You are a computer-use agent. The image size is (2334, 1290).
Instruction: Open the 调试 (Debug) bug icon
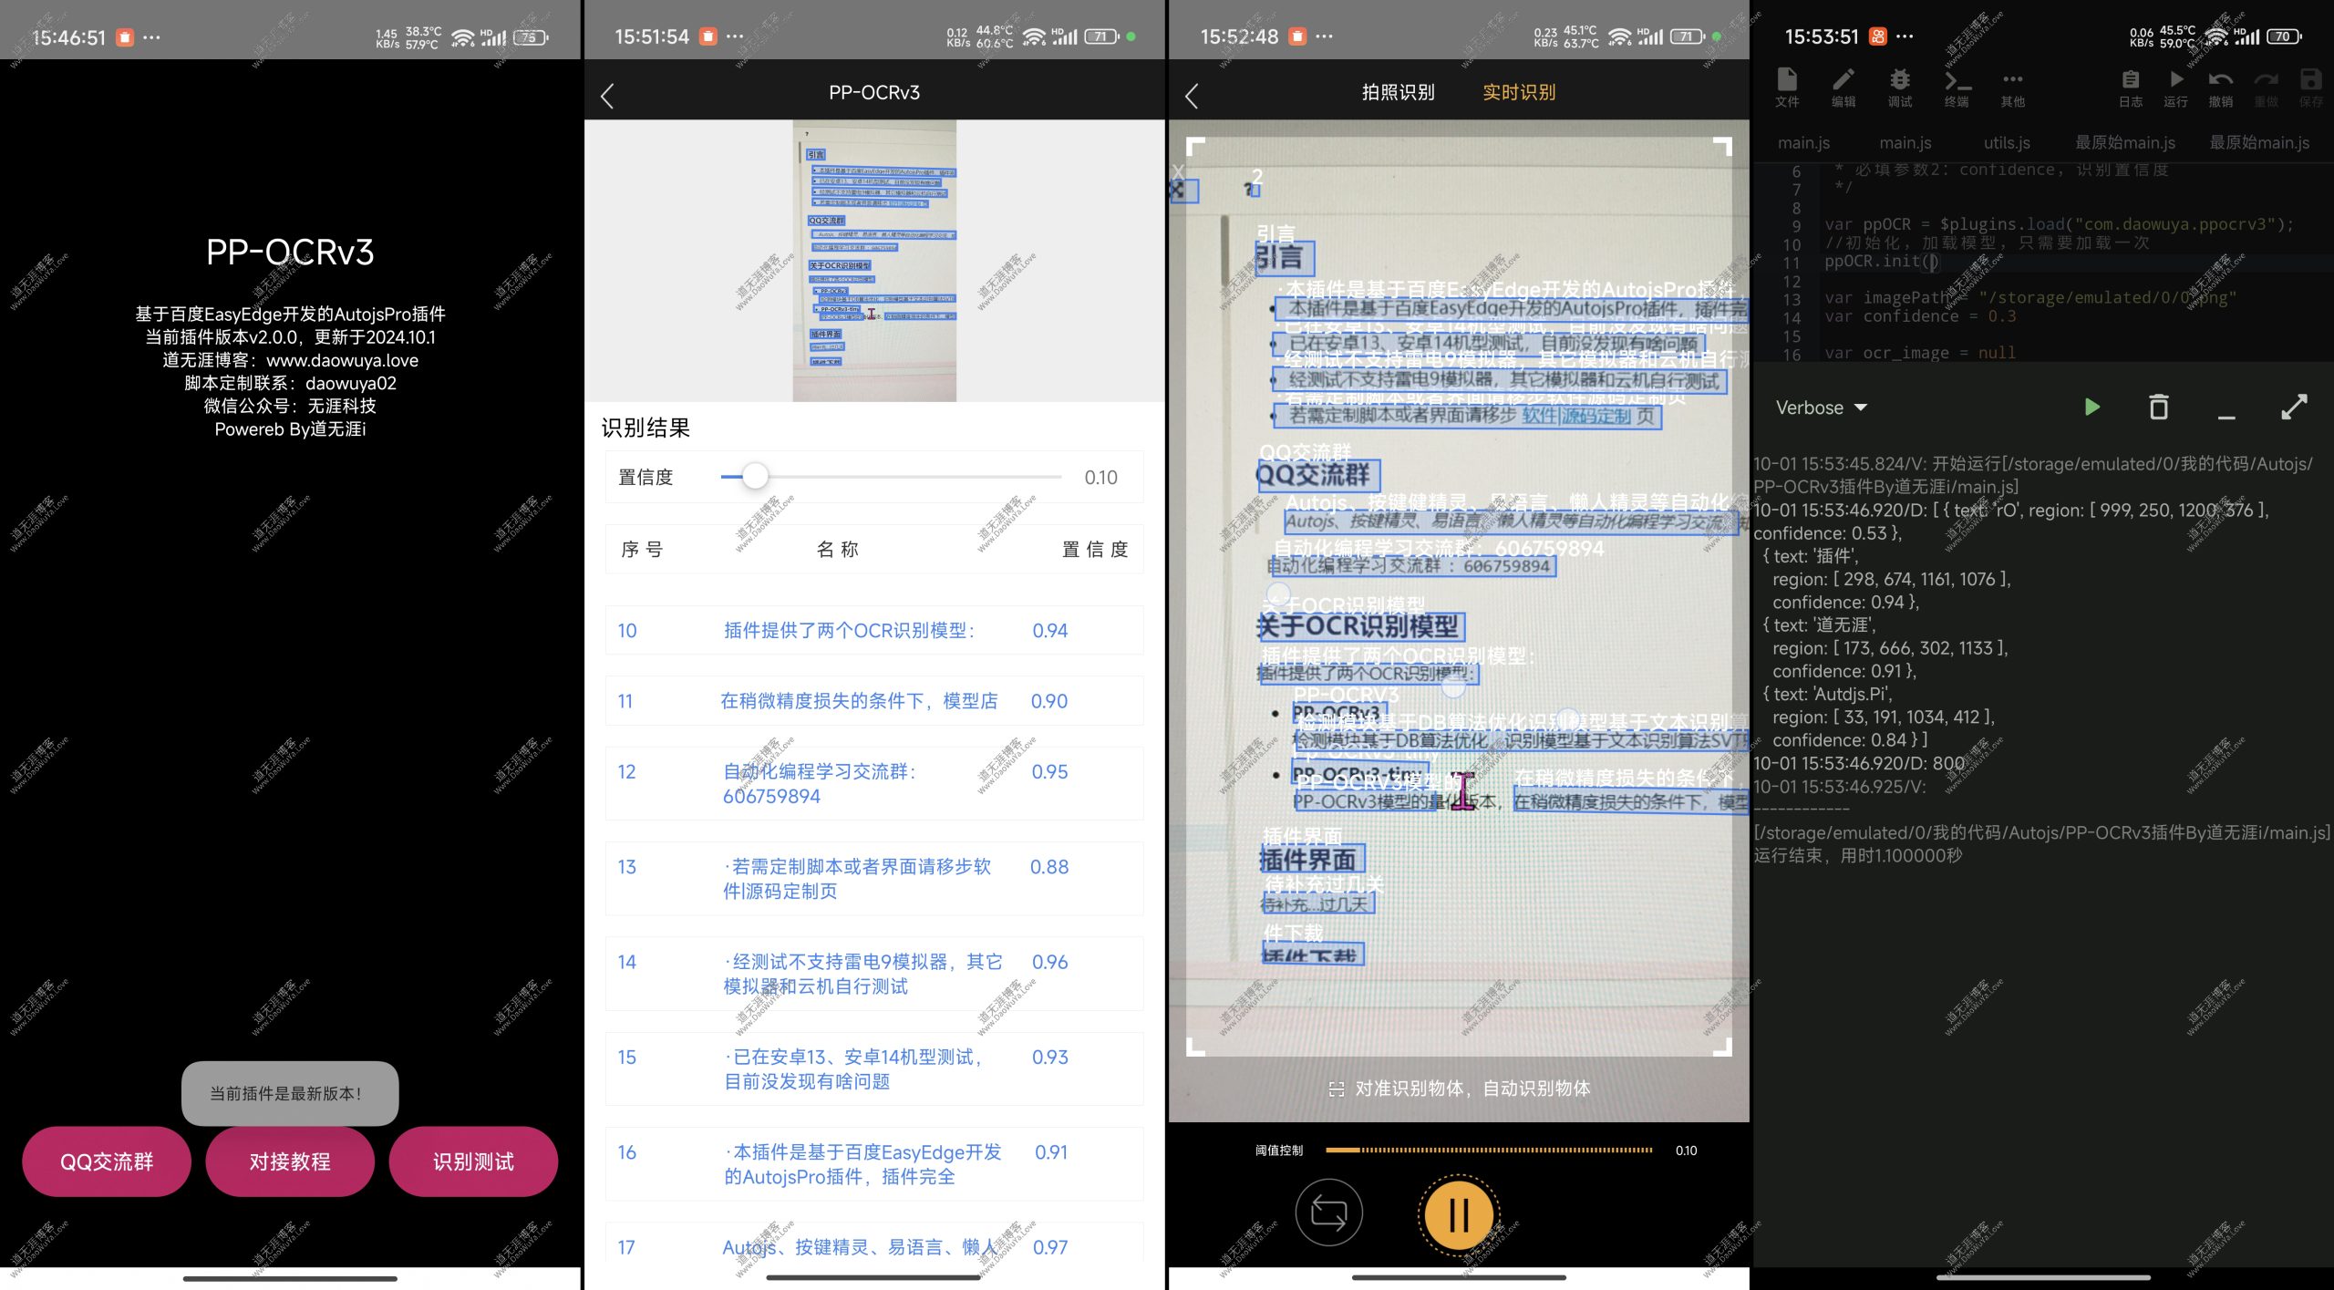coord(1900,88)
